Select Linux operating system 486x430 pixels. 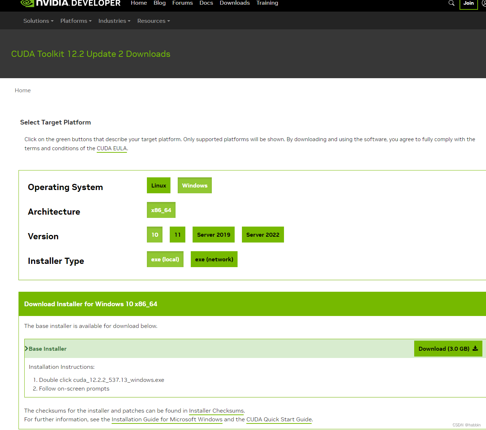click(158, 185)
